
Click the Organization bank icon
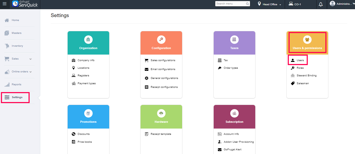88,40
